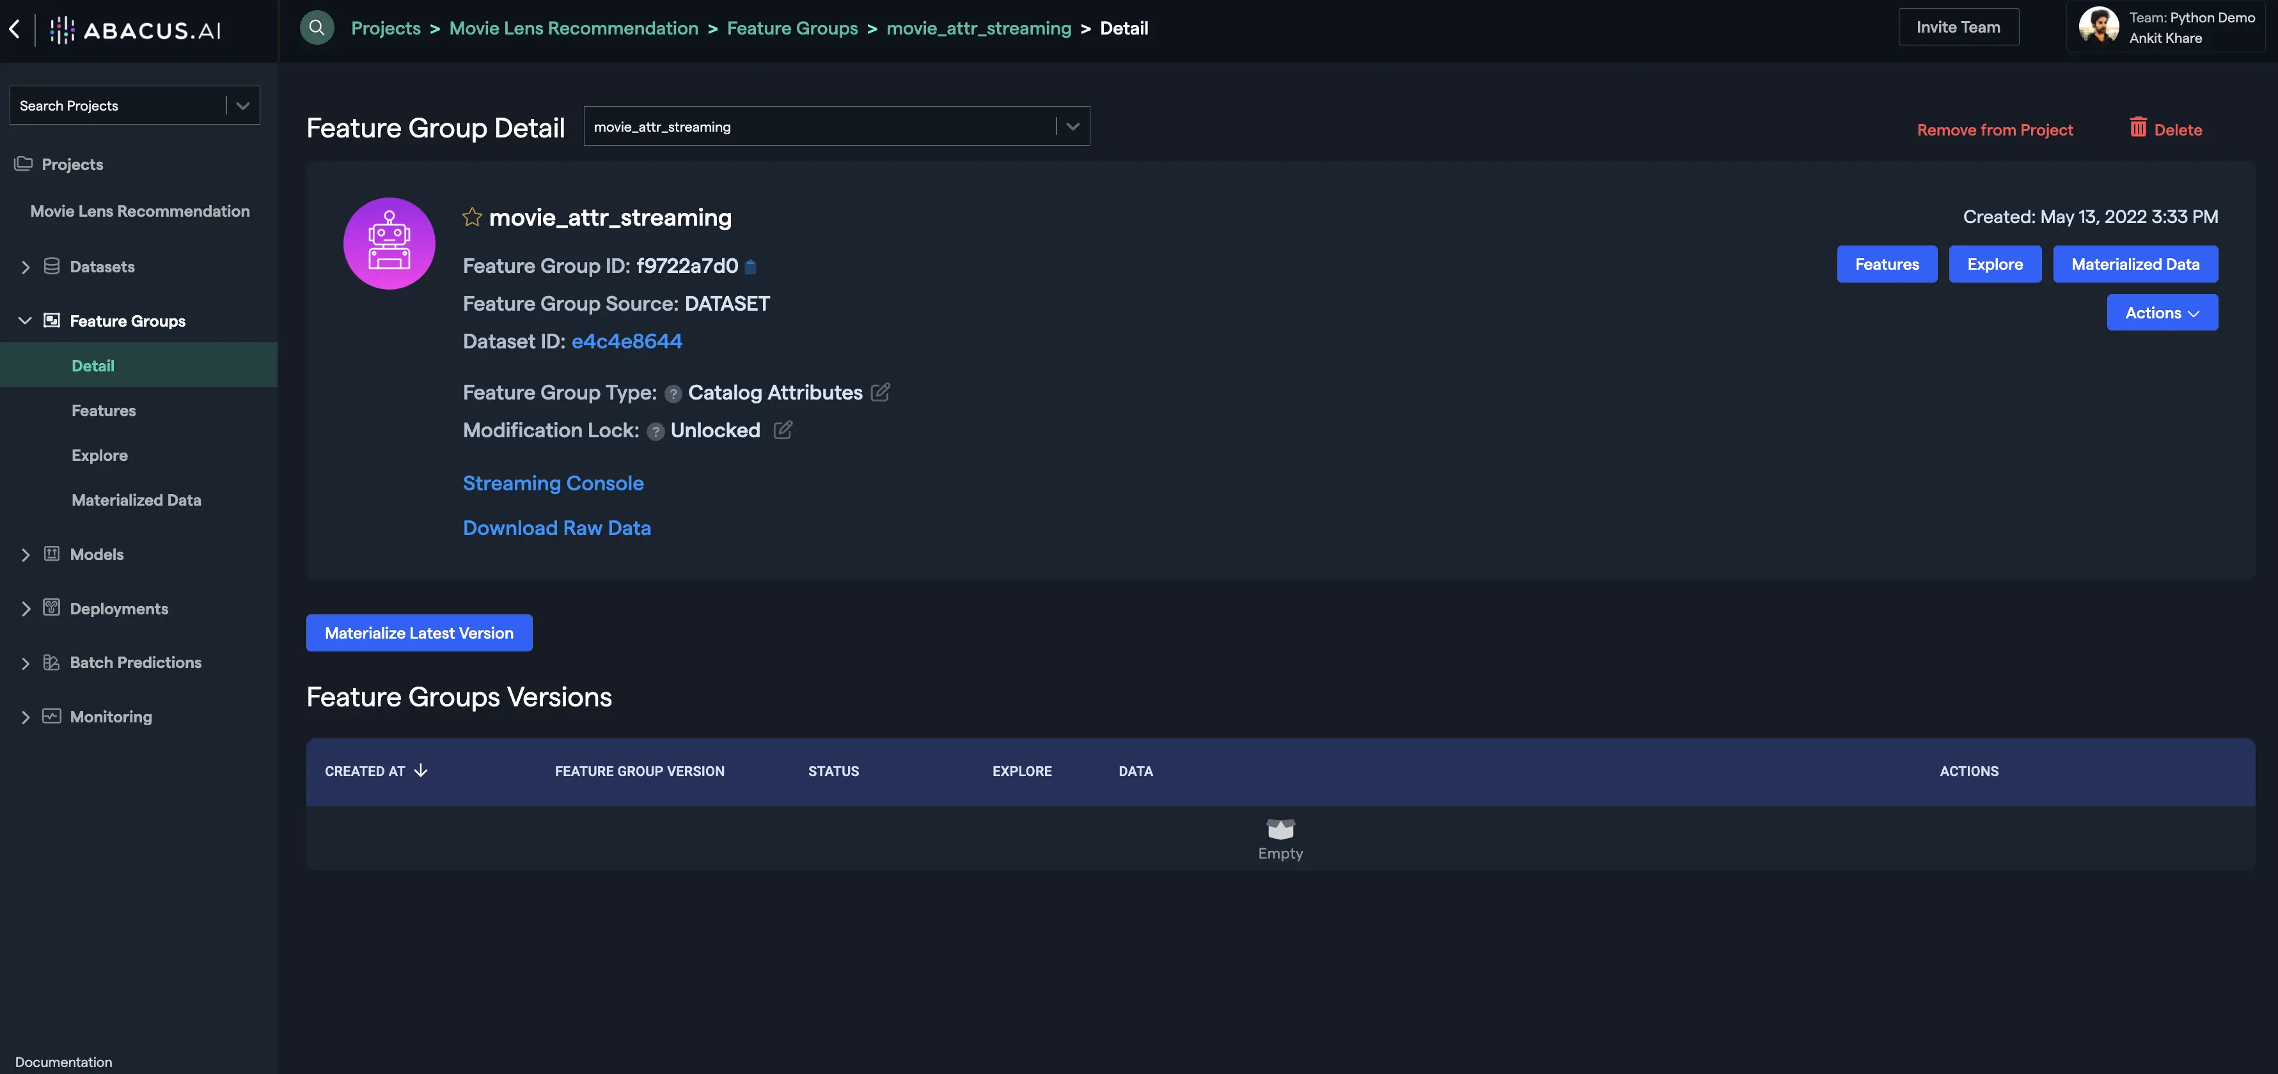Click the trash Delete icon
This screenshot has height=1074, width=2278.
click(x=2137, y=128)
